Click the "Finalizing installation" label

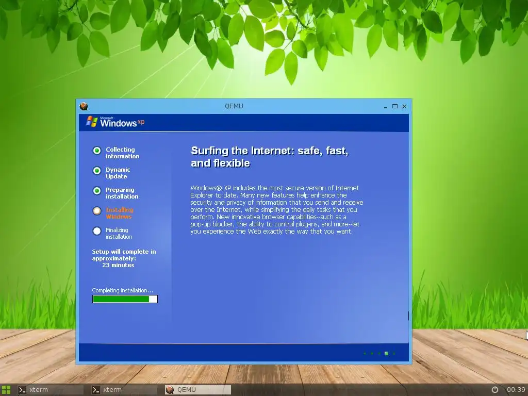click(x=119, y=234)
